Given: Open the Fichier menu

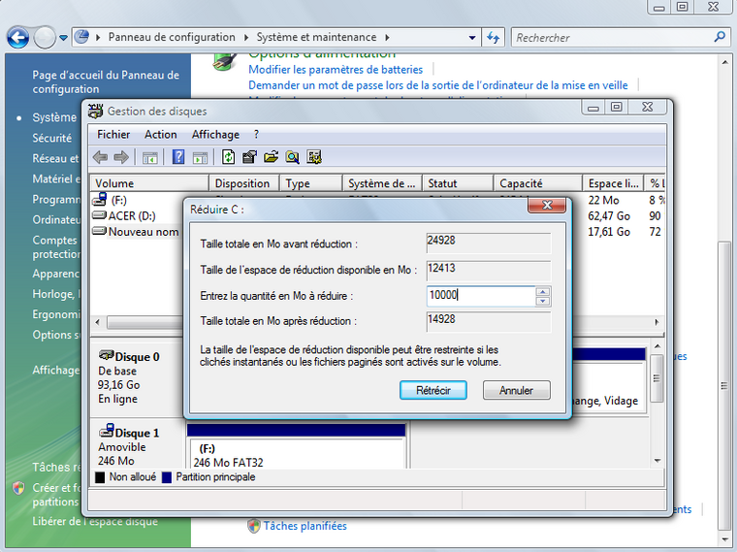Looking at the screenshot, I should tap(113, 135).
